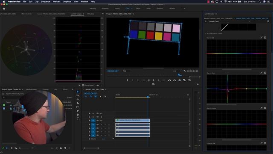Select the Ripple Edit tool
Image resolution: width=273 pixels, height=154 pixels.
pos(78,99)
